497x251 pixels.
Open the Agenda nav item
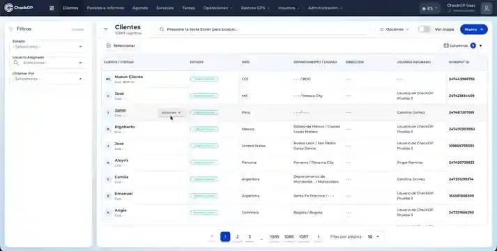[140, 8]
